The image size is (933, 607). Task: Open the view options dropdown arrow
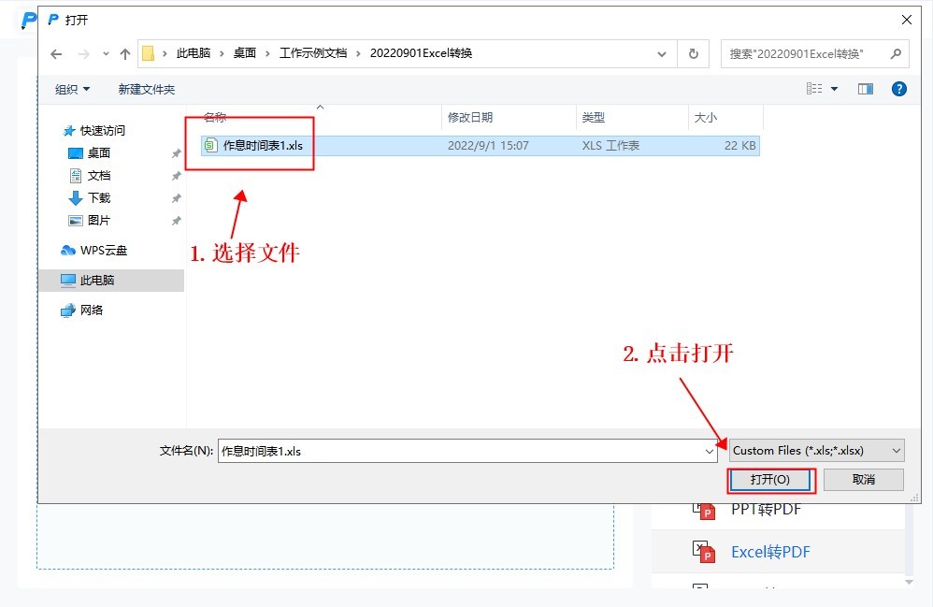click(835, 89)
